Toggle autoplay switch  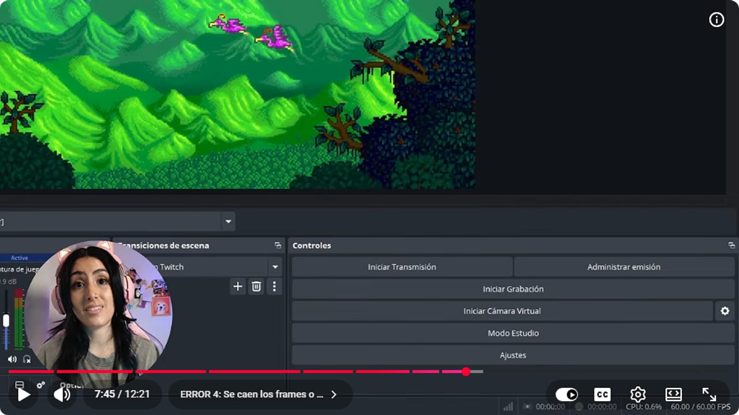[x=566, y=394]
